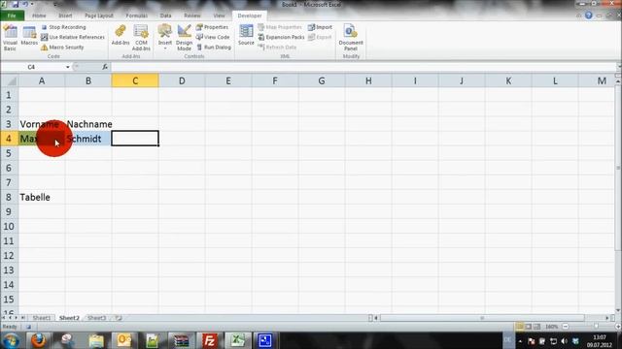This screenshot has height=349, width=622.
Task: Select the Developer tab
Action: [250, 16]
